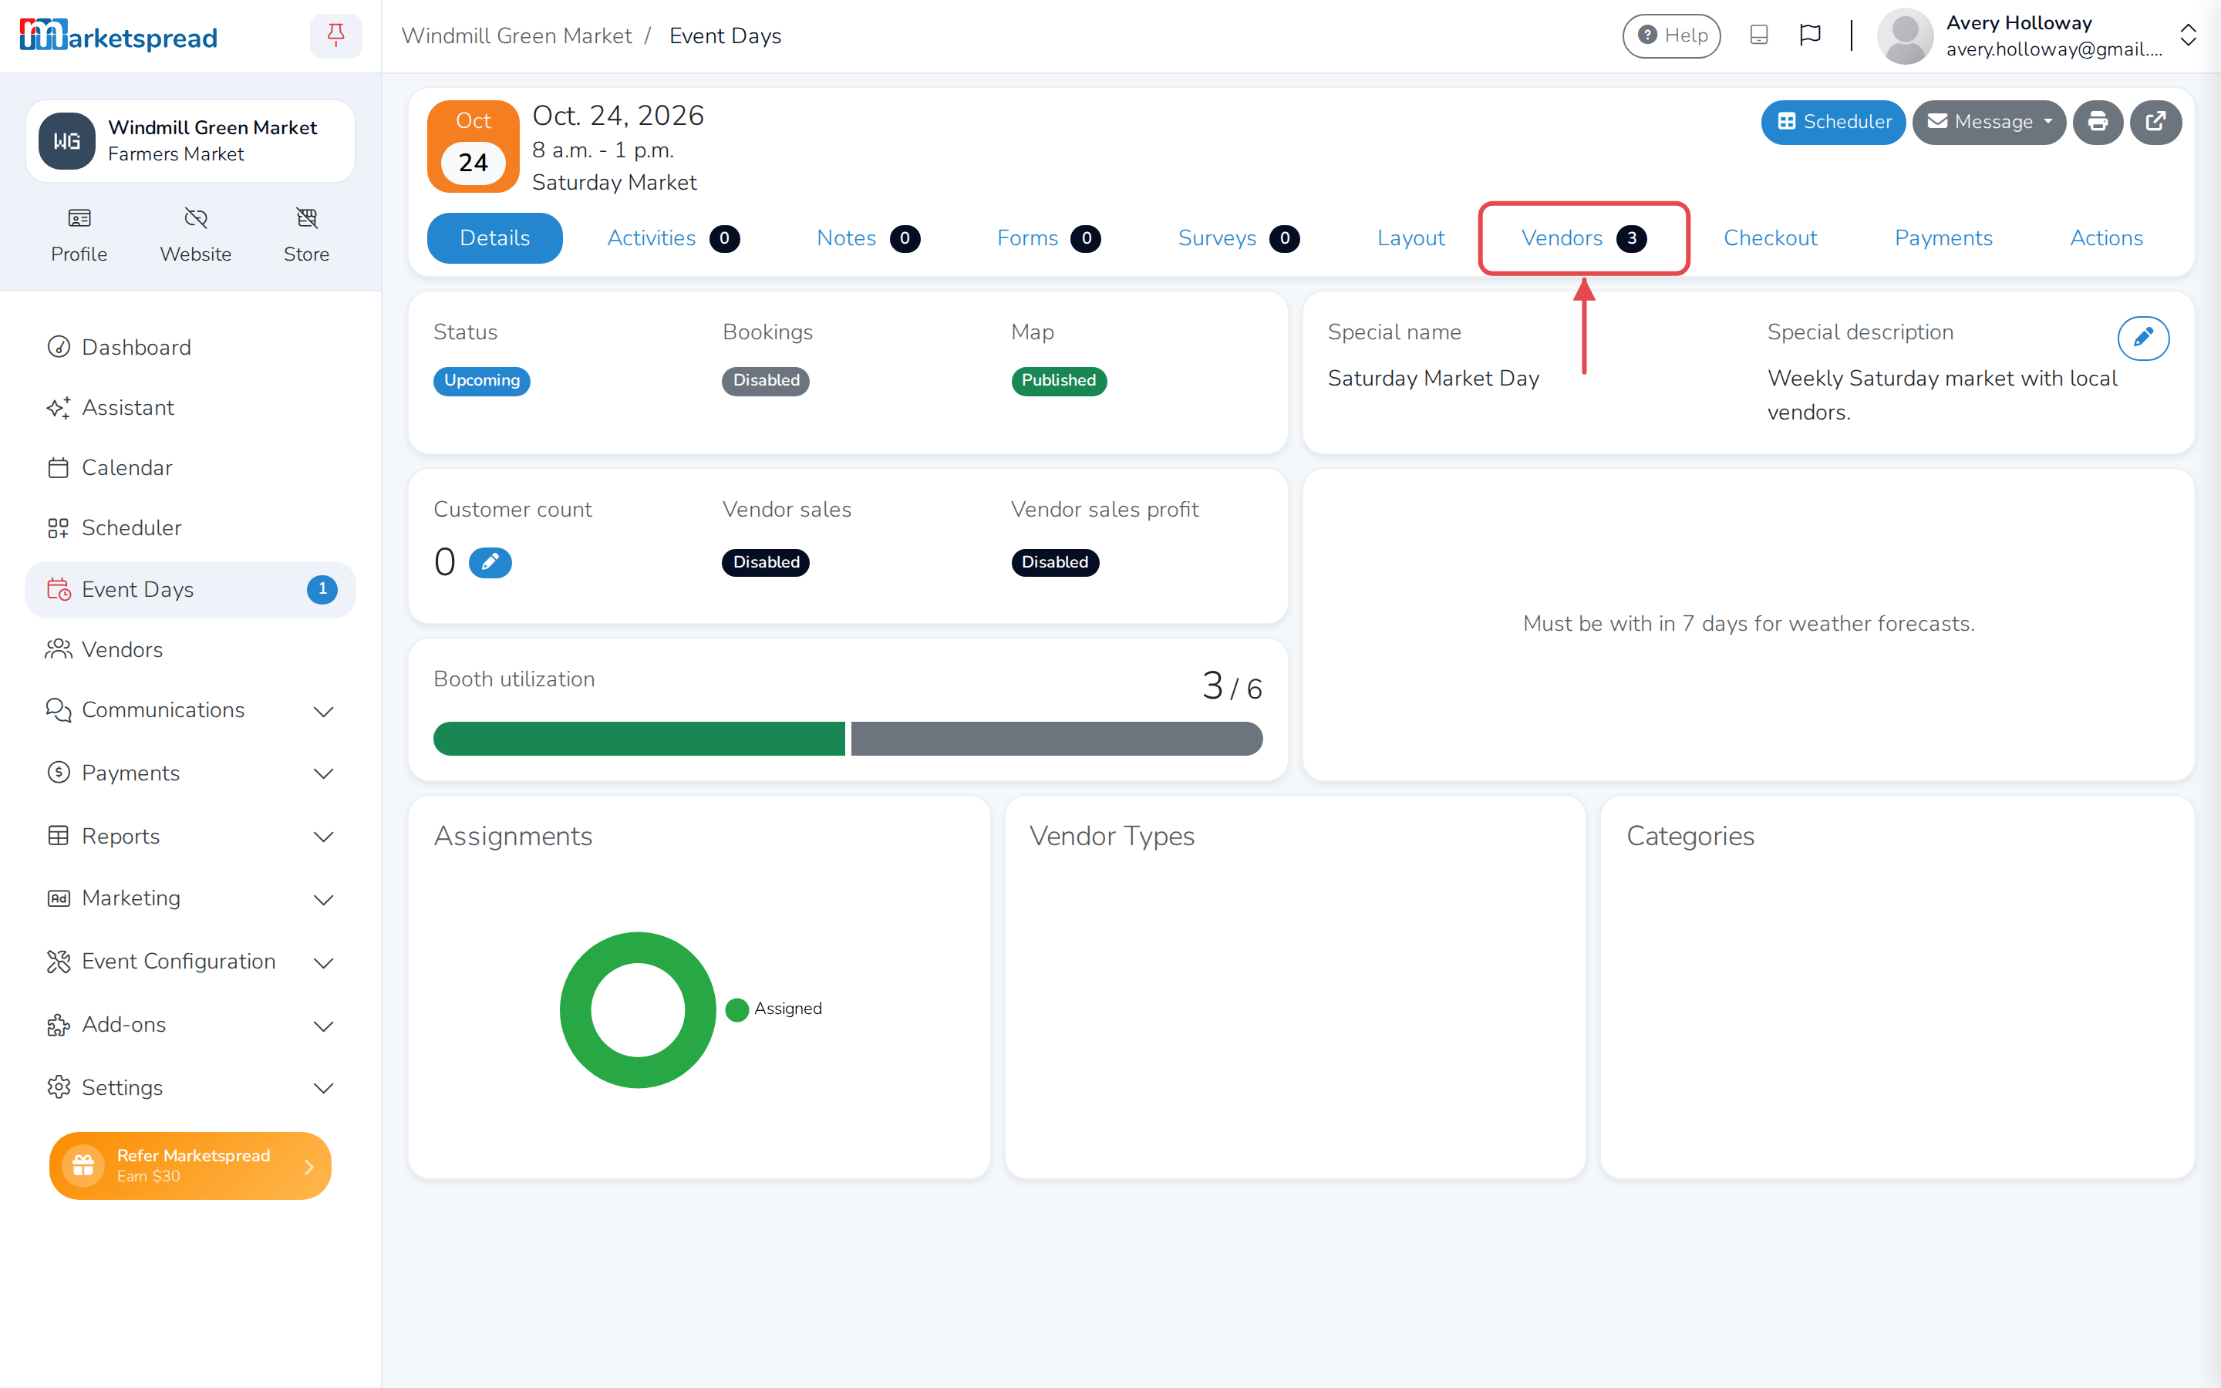This screenshot has height=1388, width=2221.
Task: Open the Surveys tab
Action: pyautogui.click(x=1238, y=239)
